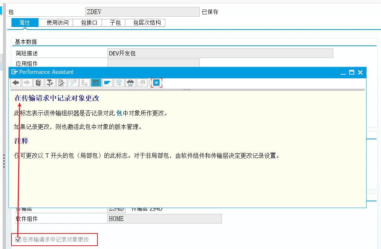Open technical information hammer-wrench icon
The image size is (381, 249).
click(50, 83)
